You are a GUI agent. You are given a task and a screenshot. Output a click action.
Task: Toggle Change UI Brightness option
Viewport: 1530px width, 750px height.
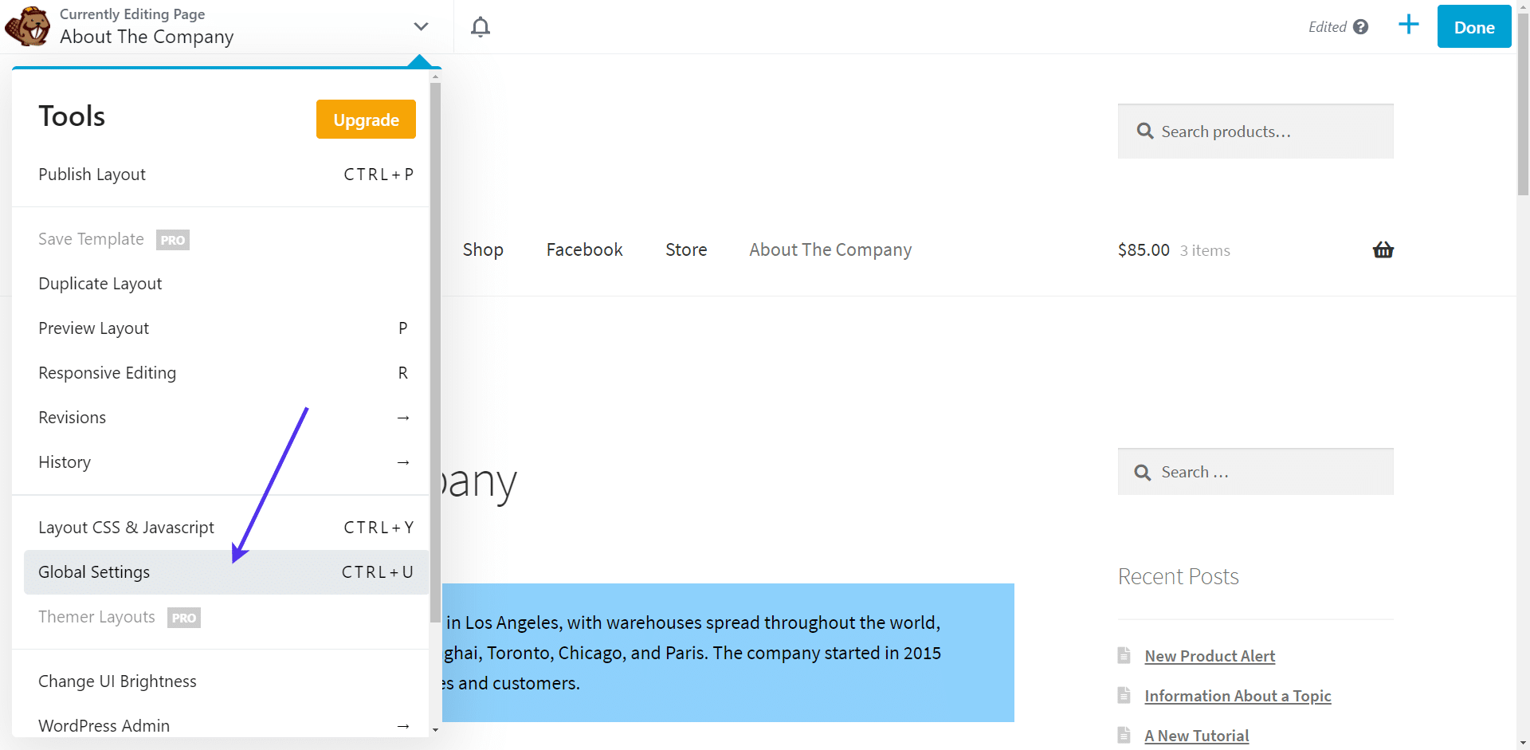(x=117, y=681)
